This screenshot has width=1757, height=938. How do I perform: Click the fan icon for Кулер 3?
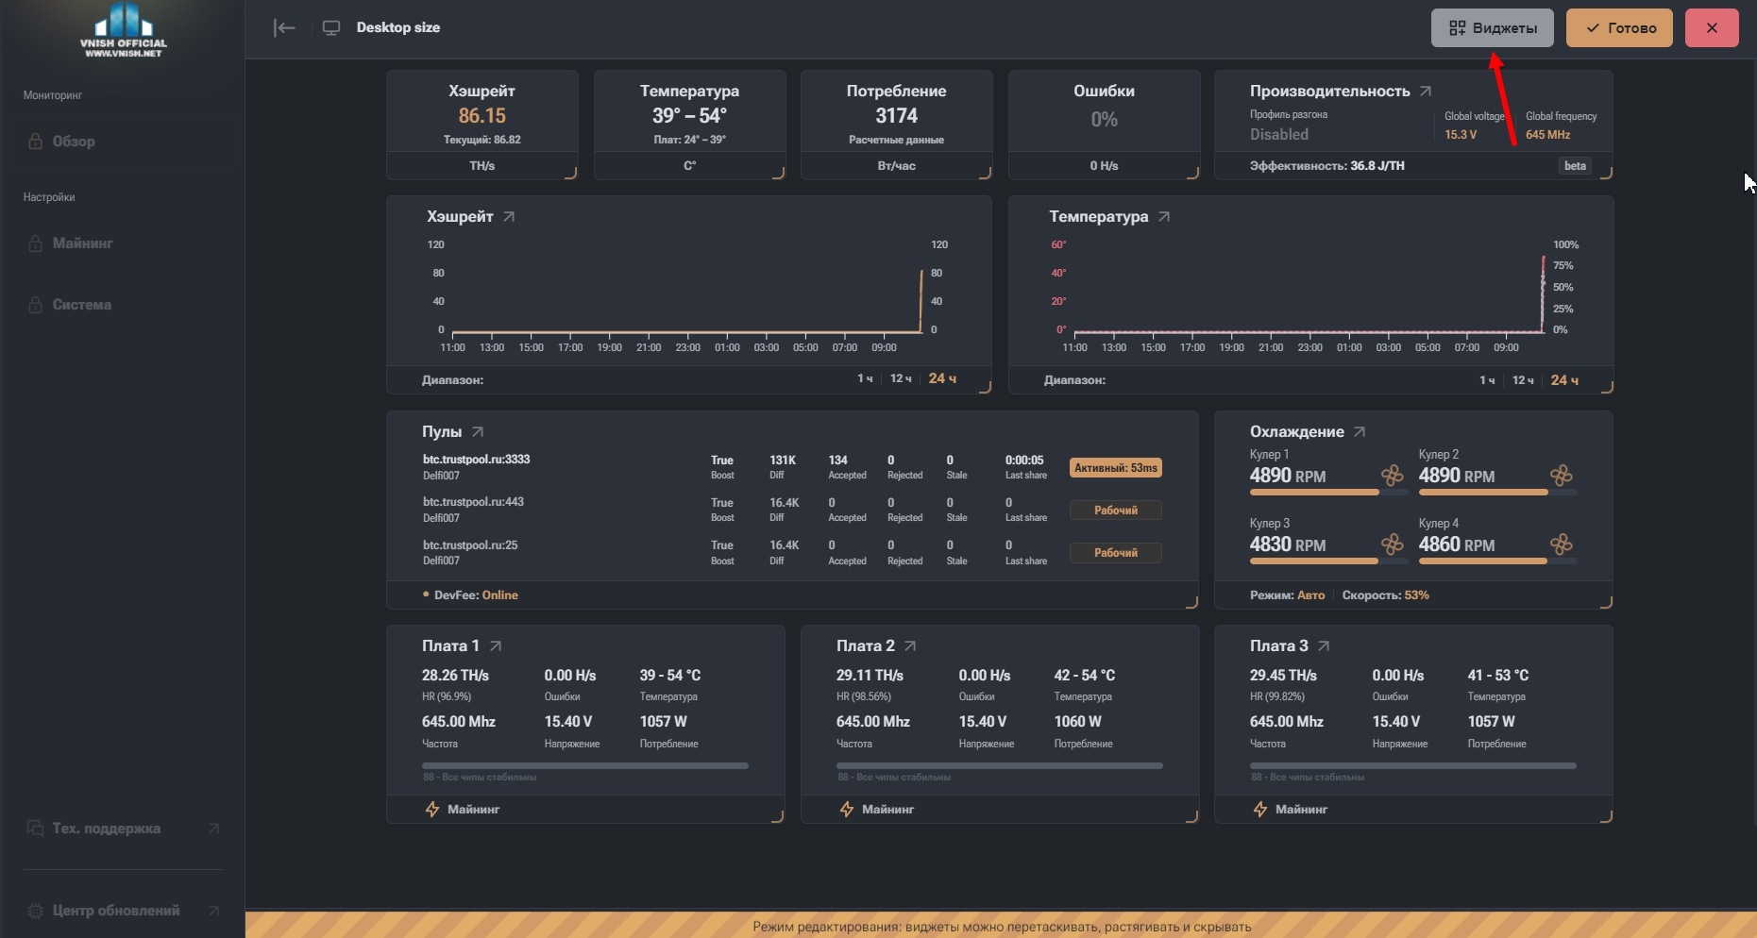point(1393,544)
